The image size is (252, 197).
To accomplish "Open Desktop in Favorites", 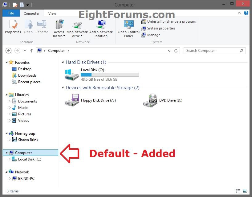I will [x=25, y=69].
